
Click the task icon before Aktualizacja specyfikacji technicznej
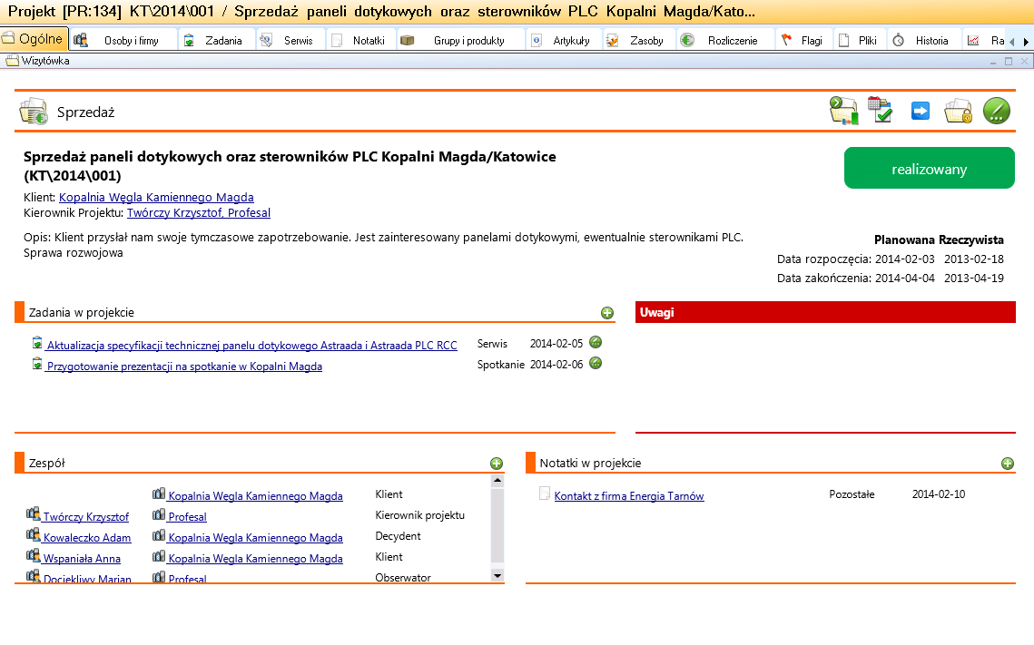(x=37, y=343)
